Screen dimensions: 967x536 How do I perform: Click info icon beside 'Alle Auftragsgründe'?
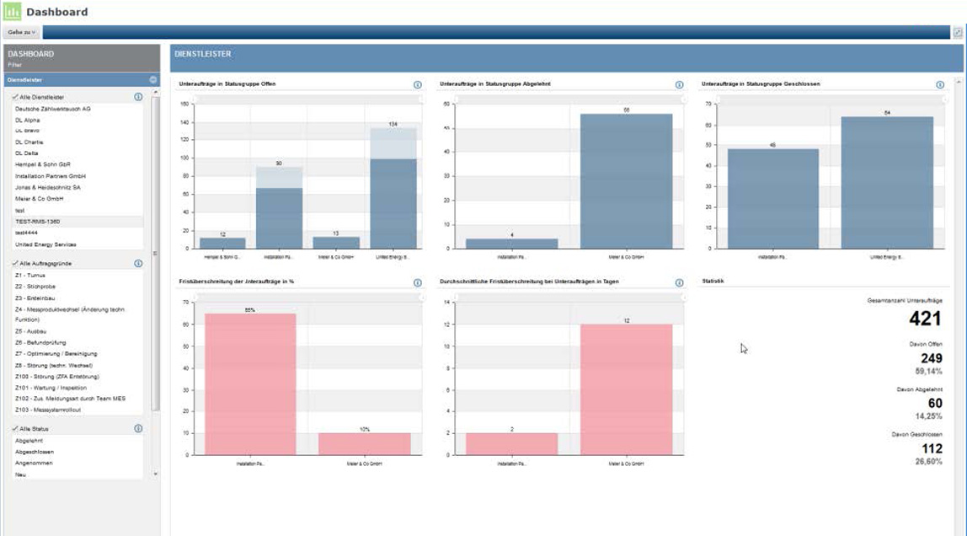[137, 261]
